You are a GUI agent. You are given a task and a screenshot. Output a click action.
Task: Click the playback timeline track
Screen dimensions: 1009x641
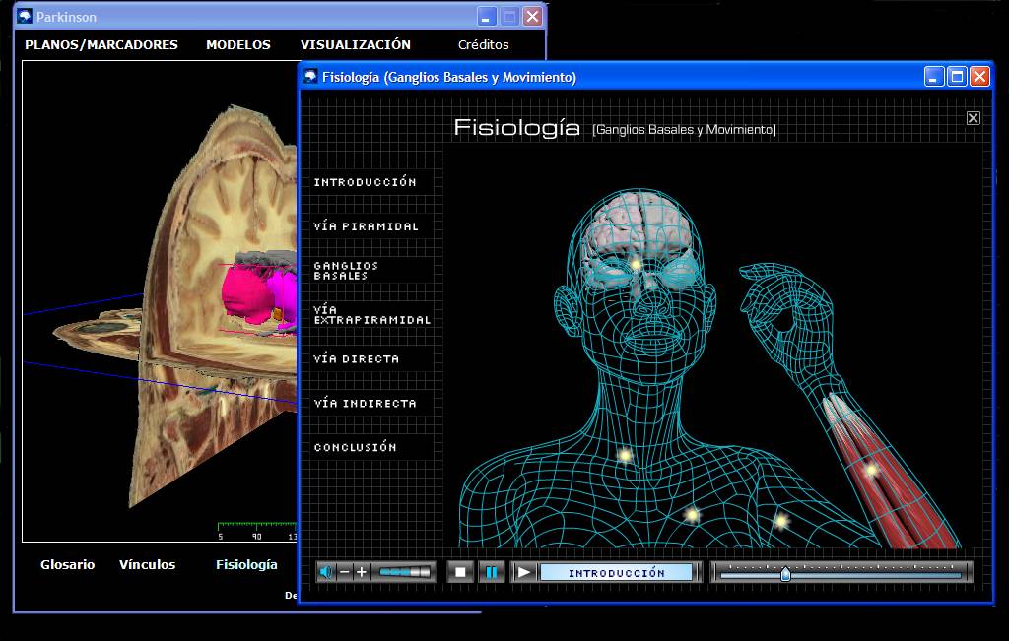coord(841,575)
